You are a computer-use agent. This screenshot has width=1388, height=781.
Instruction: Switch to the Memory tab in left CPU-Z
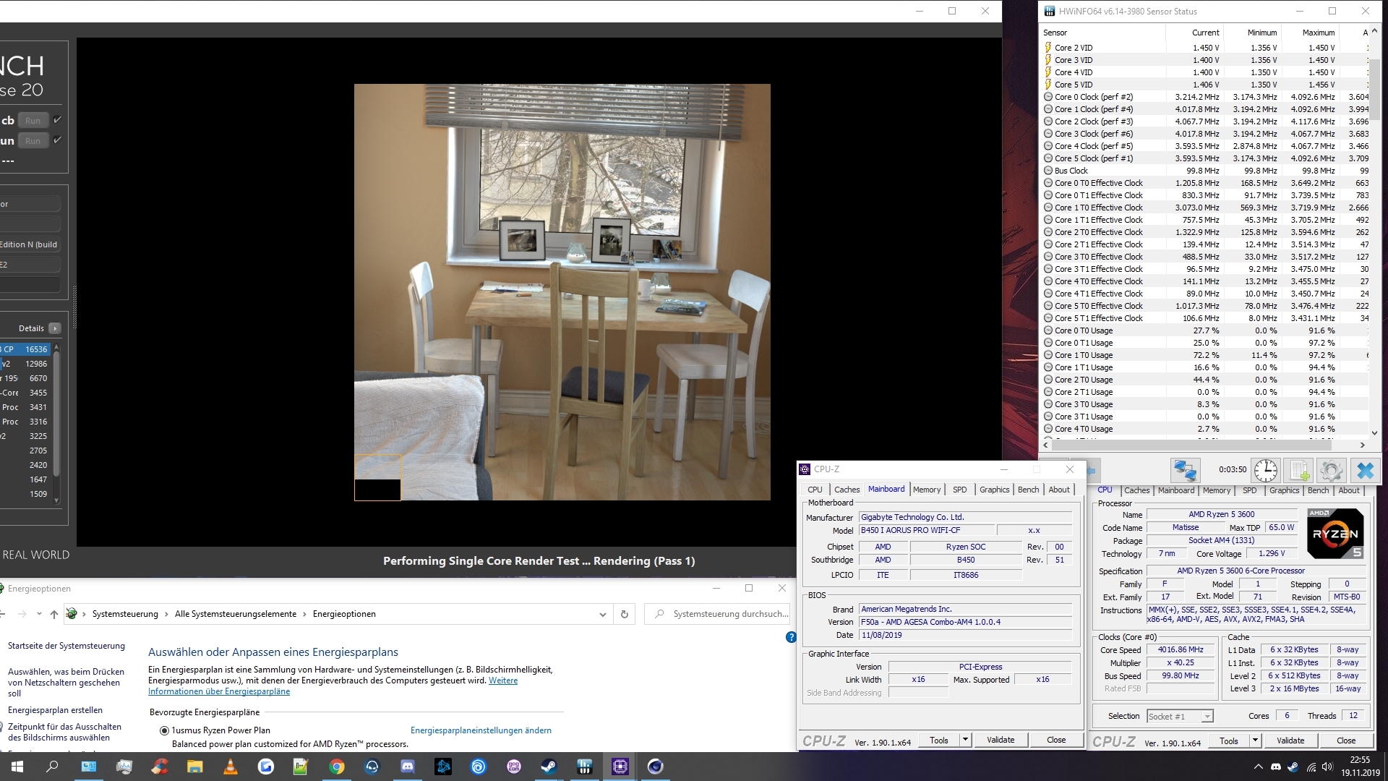(927, 490)
